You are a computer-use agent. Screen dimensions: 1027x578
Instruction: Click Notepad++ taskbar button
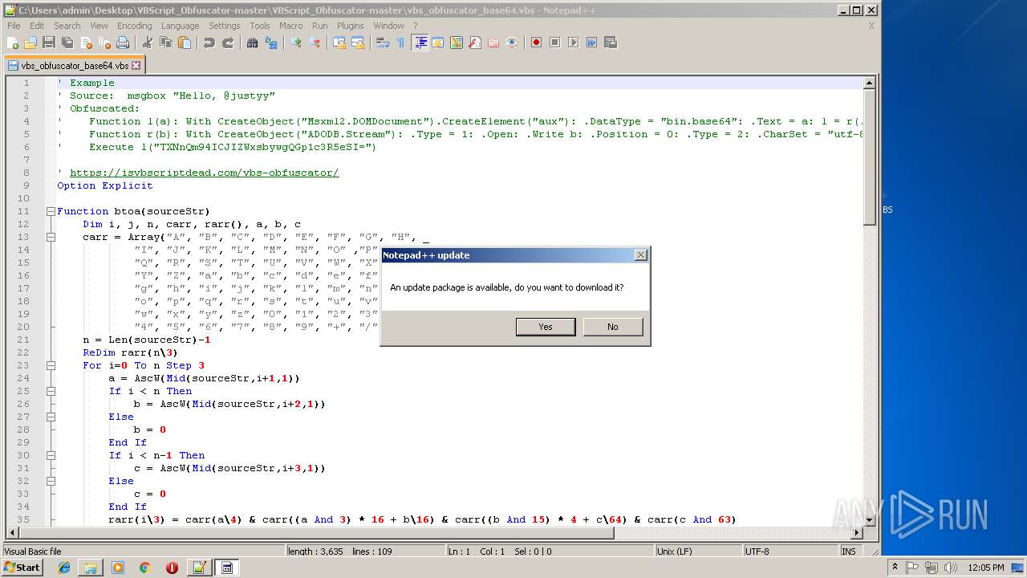[x=198, y=568]
